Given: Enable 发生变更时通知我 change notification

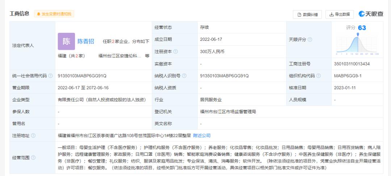Looking at the screenshot, I should pos(54,14).
